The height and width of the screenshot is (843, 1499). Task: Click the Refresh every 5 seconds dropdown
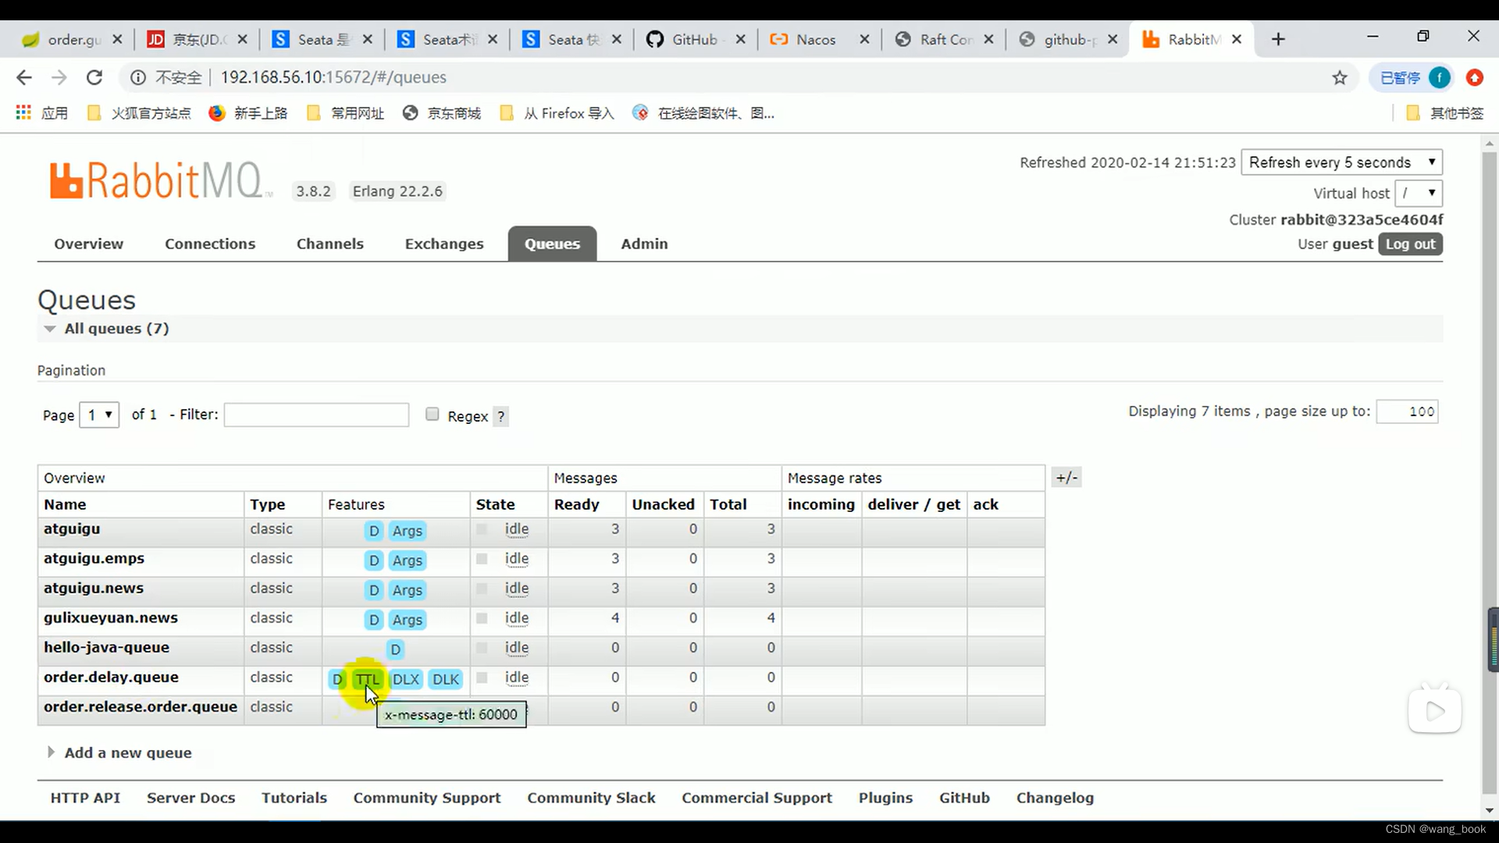point(1341,162)
